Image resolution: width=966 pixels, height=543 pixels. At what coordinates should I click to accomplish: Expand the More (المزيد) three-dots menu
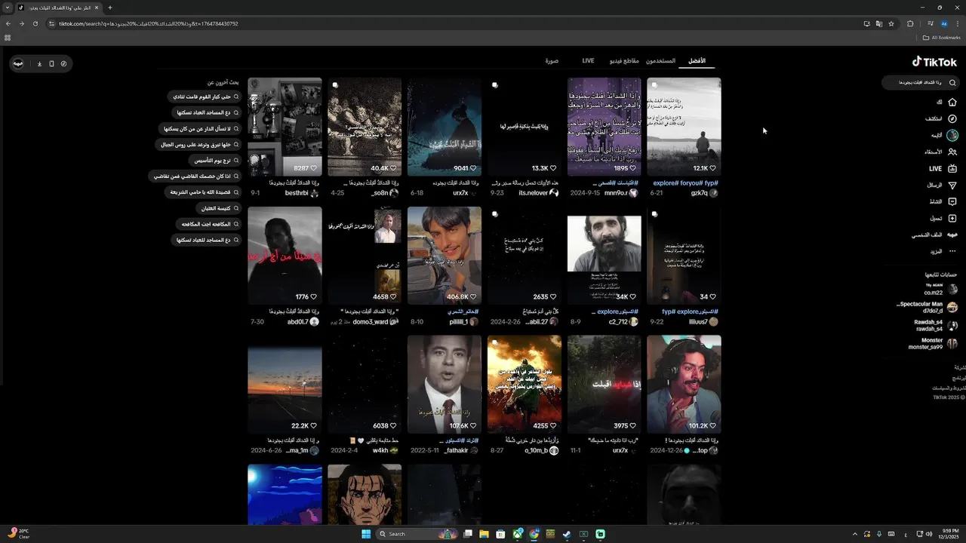tap(952, 251)
